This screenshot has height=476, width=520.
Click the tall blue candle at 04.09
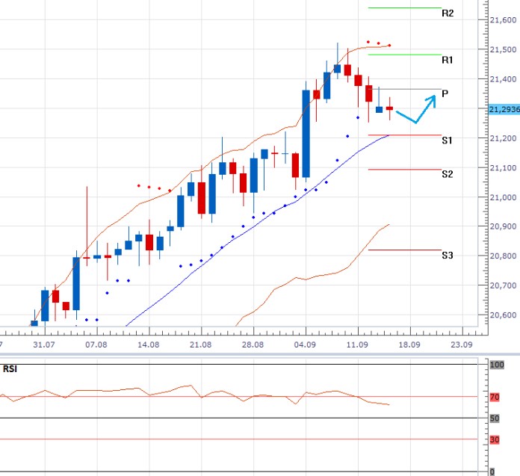click(306, 134)
